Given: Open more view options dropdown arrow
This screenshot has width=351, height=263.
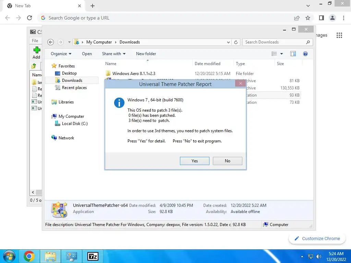Looking at the screenshot, I should pos(282,54).
